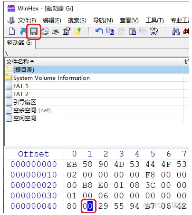This screenshot has height=215, width=192.
Task: Click the Print toolbar icon
Action: pos(56,31)
